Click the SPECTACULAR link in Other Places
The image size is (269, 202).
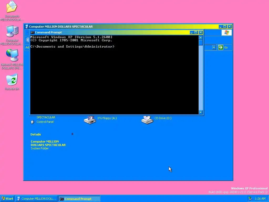coord(46,117)
